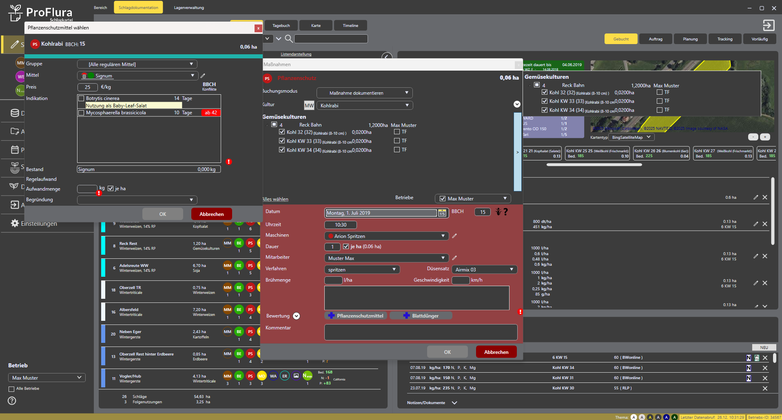Expand the Buchungsmodus dropdown
The height and width of the screenshot is (420, 782).
tap(364, 93)
